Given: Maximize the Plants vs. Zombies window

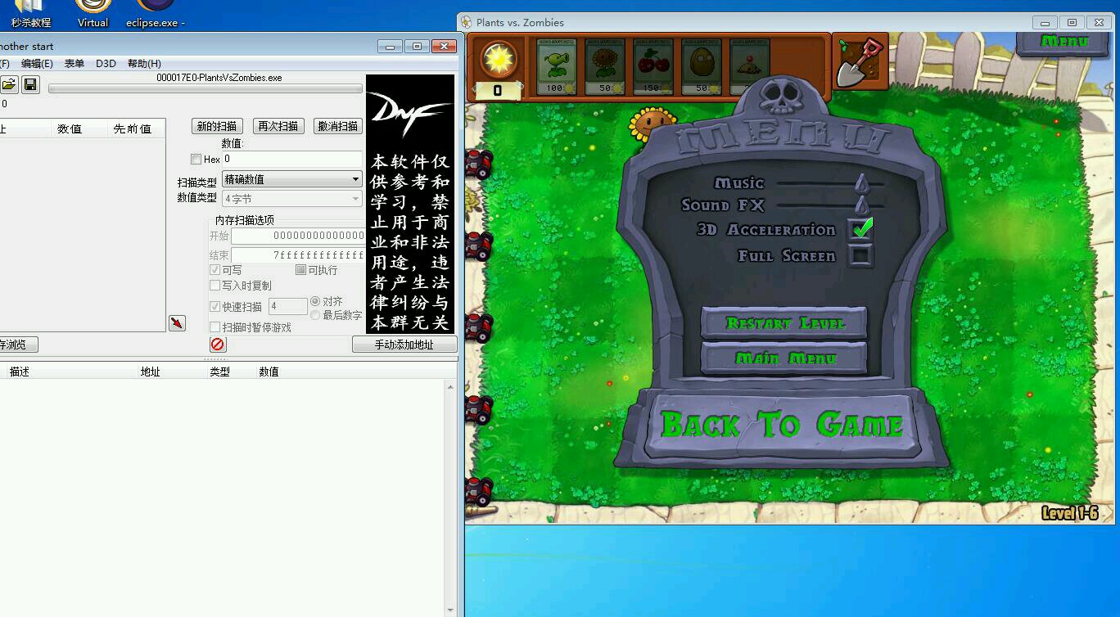Looking at the screenshot, I should click(1072, 22).
